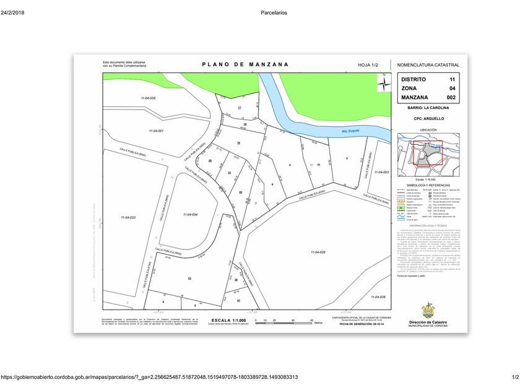Select block label "11-04-033"
Screen dimensions: 520x390
128,217
